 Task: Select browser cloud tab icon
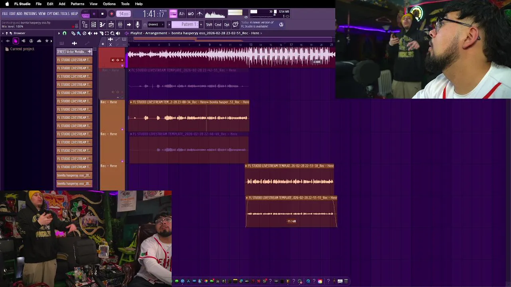click(x=39, y=41)
